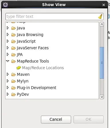Expand the Java Browsing category
This screenshot has width=110, height=128.
(8, 35)
